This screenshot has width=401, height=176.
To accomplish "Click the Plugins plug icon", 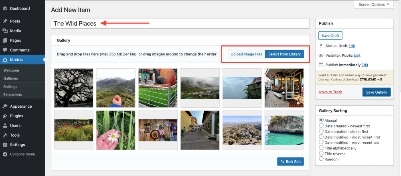I will (5, 116).
